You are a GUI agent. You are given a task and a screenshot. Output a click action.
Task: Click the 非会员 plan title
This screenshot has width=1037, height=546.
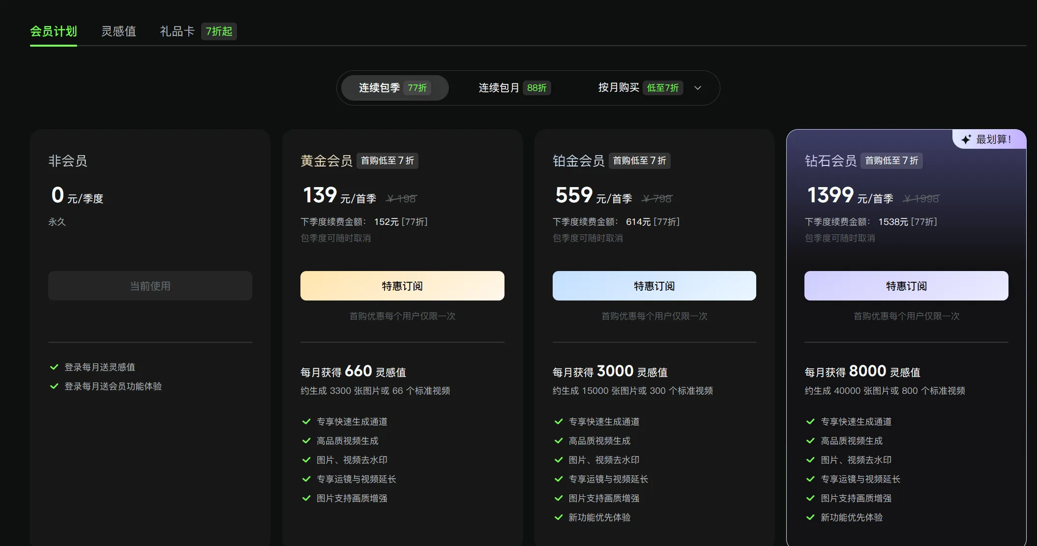coord(68,161)
